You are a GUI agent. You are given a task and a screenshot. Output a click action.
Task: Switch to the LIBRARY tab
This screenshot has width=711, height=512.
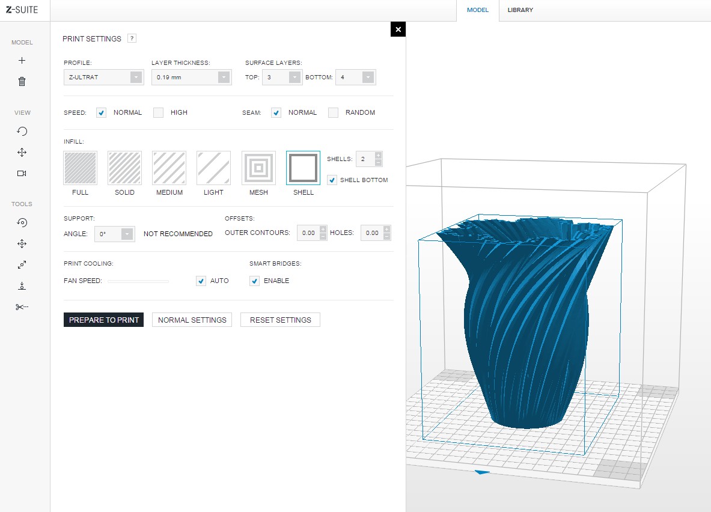pos(520,10)
